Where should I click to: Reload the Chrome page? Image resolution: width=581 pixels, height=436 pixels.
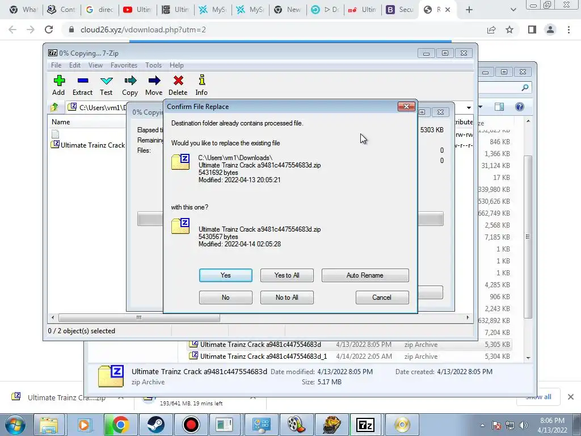click(x=49, y=30)
